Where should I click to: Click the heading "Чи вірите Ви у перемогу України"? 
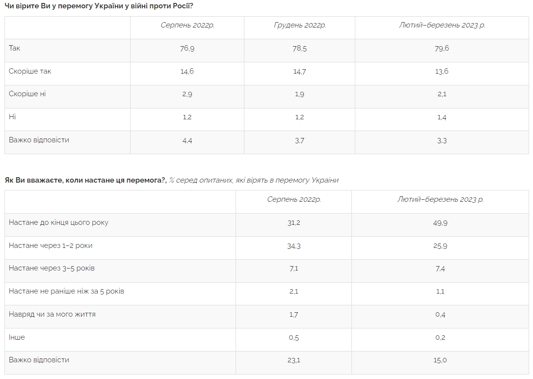pyautogui.click(x=98, y=6)
